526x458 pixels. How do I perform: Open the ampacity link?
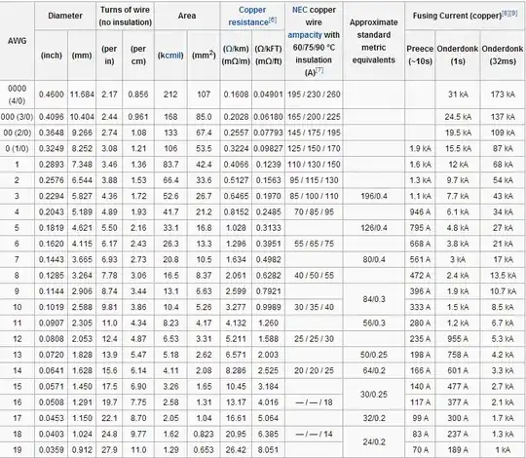pyautogui.click(x=304, y=35)
